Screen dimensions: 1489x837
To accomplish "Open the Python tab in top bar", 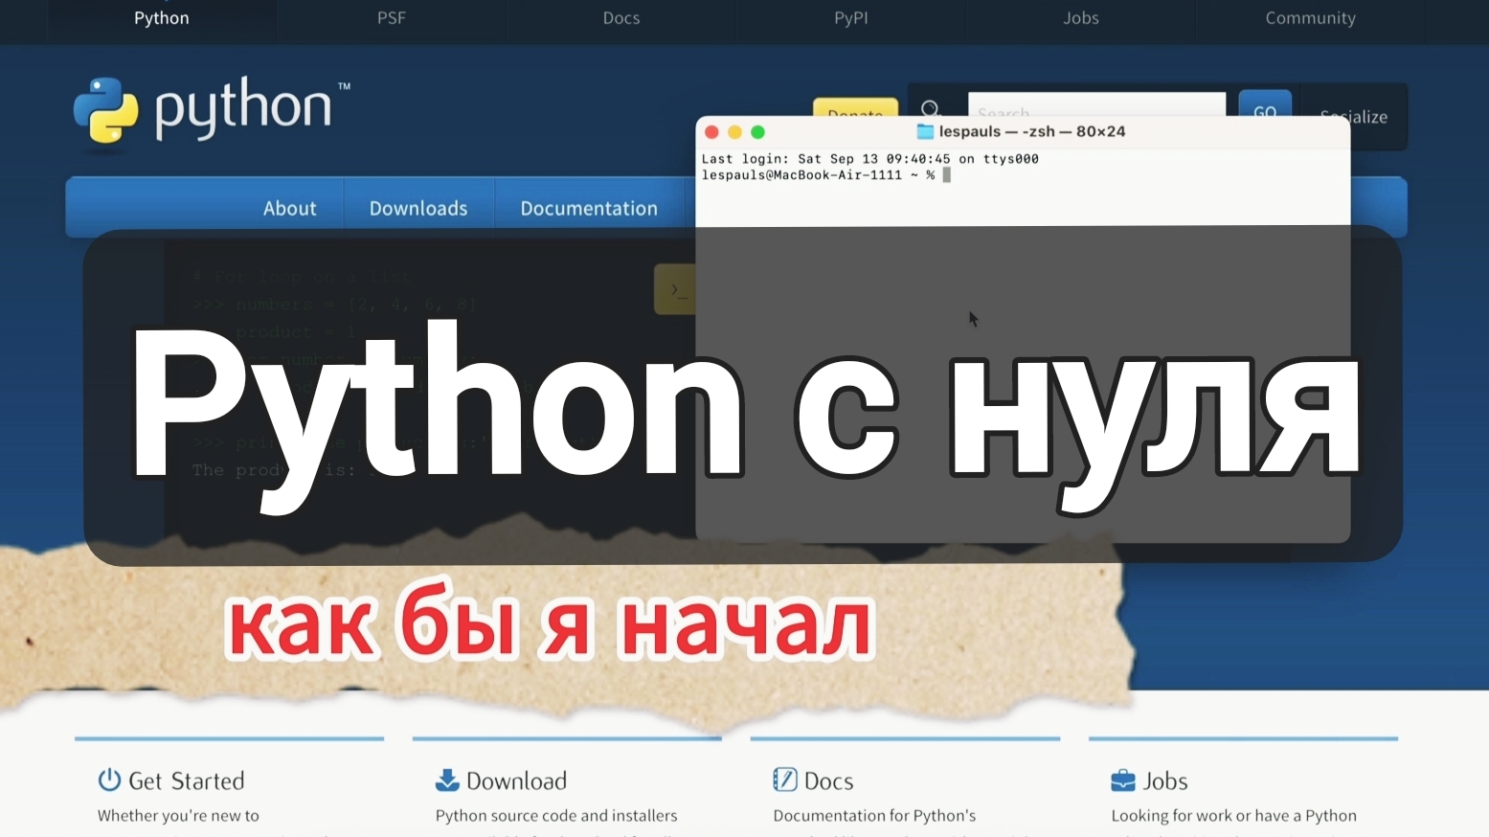I will click(162, 18).
